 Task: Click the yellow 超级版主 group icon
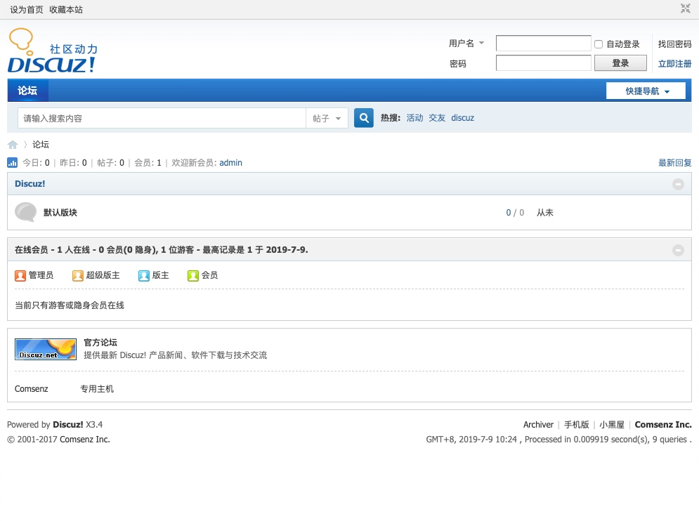77,275
